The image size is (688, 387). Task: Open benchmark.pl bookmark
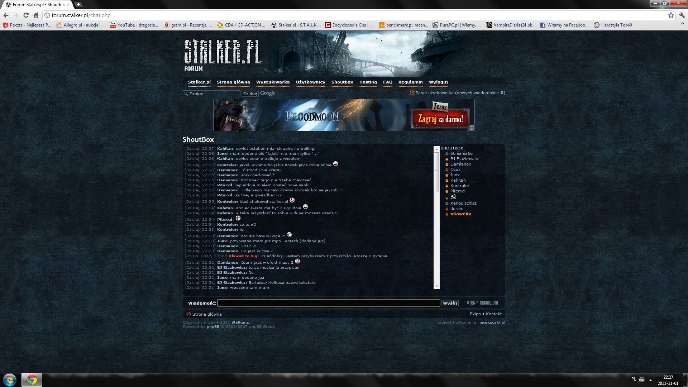coord(403,25)
